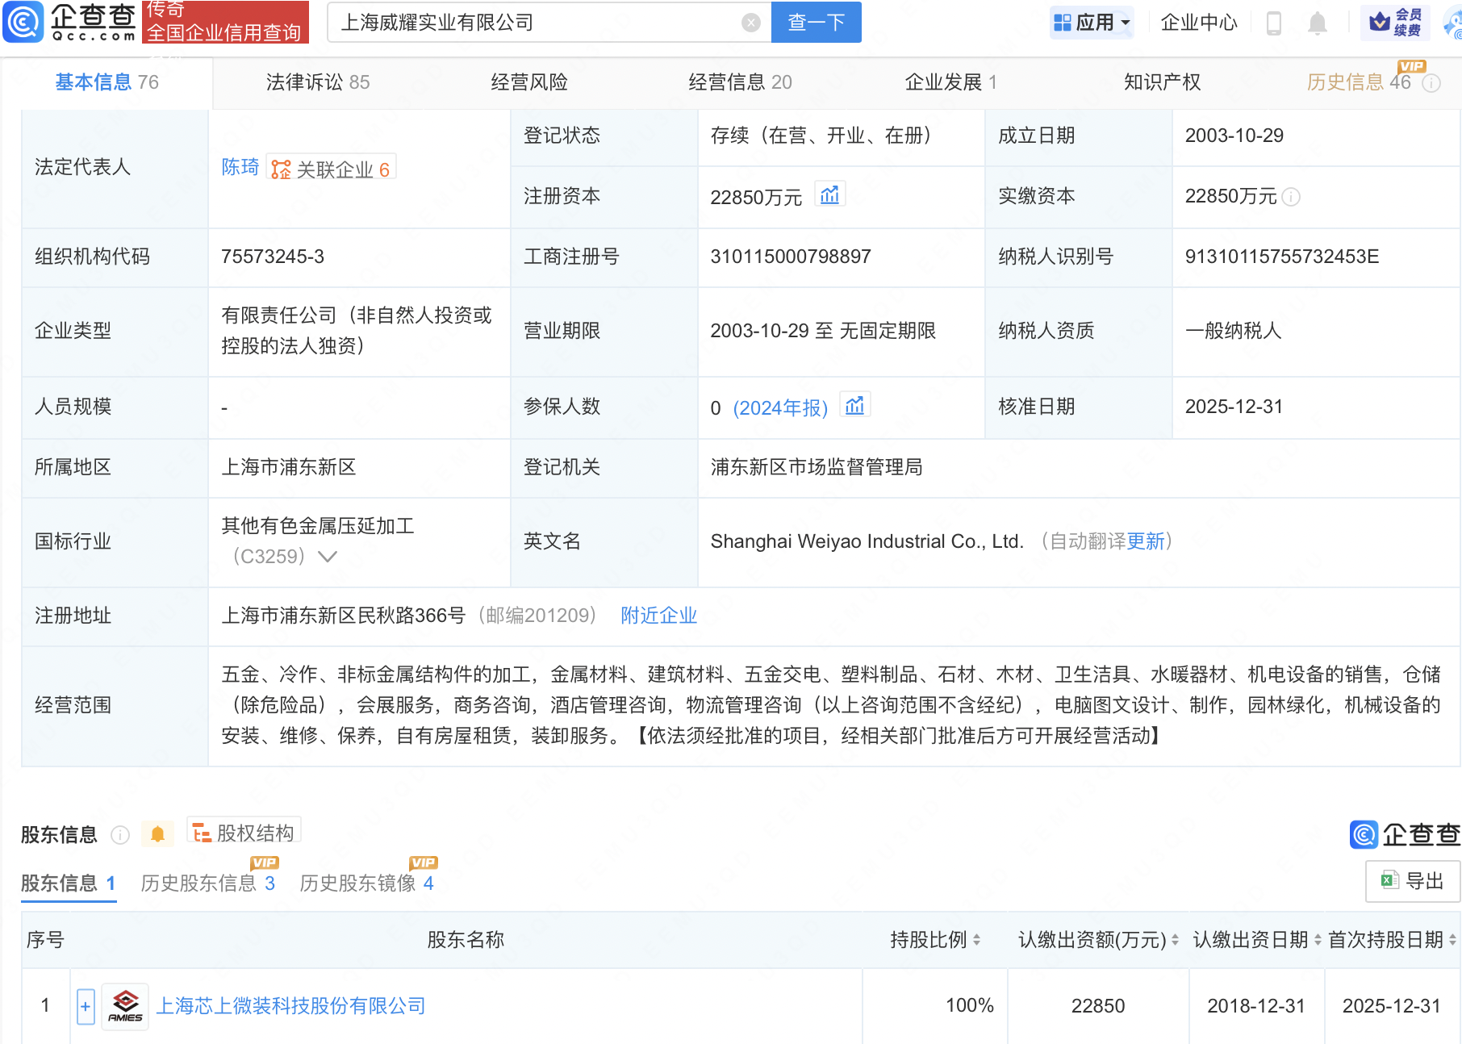The width and height of the screenshot is (1462, 1044).
Task: Click the 股权结构 equity structure icon
Action: pyautogui.click(x=200, y=832)
